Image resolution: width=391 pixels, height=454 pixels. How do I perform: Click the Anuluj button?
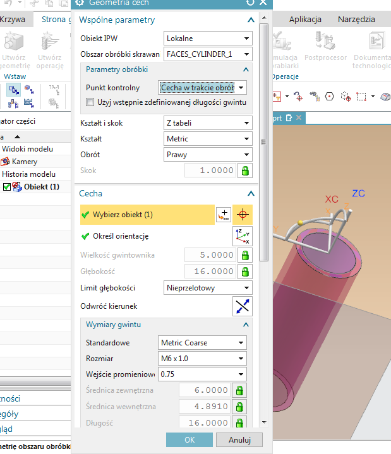click(x=239, y=440)
